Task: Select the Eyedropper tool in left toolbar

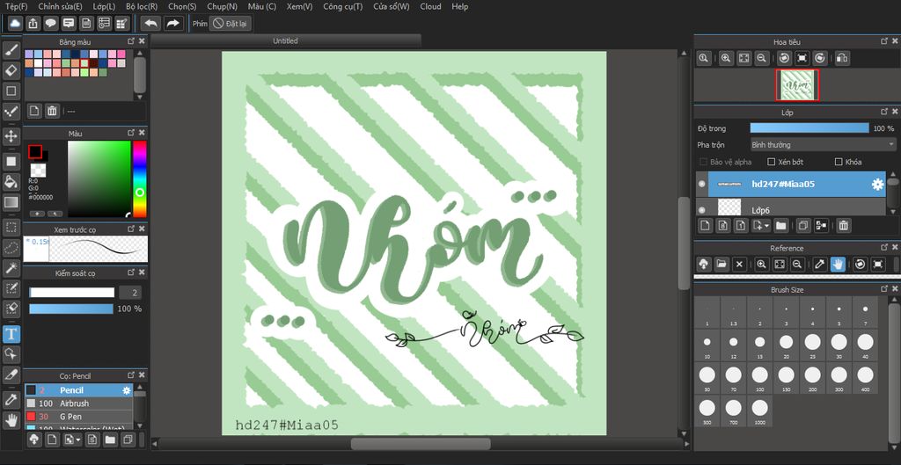Action: pos(11,400)
